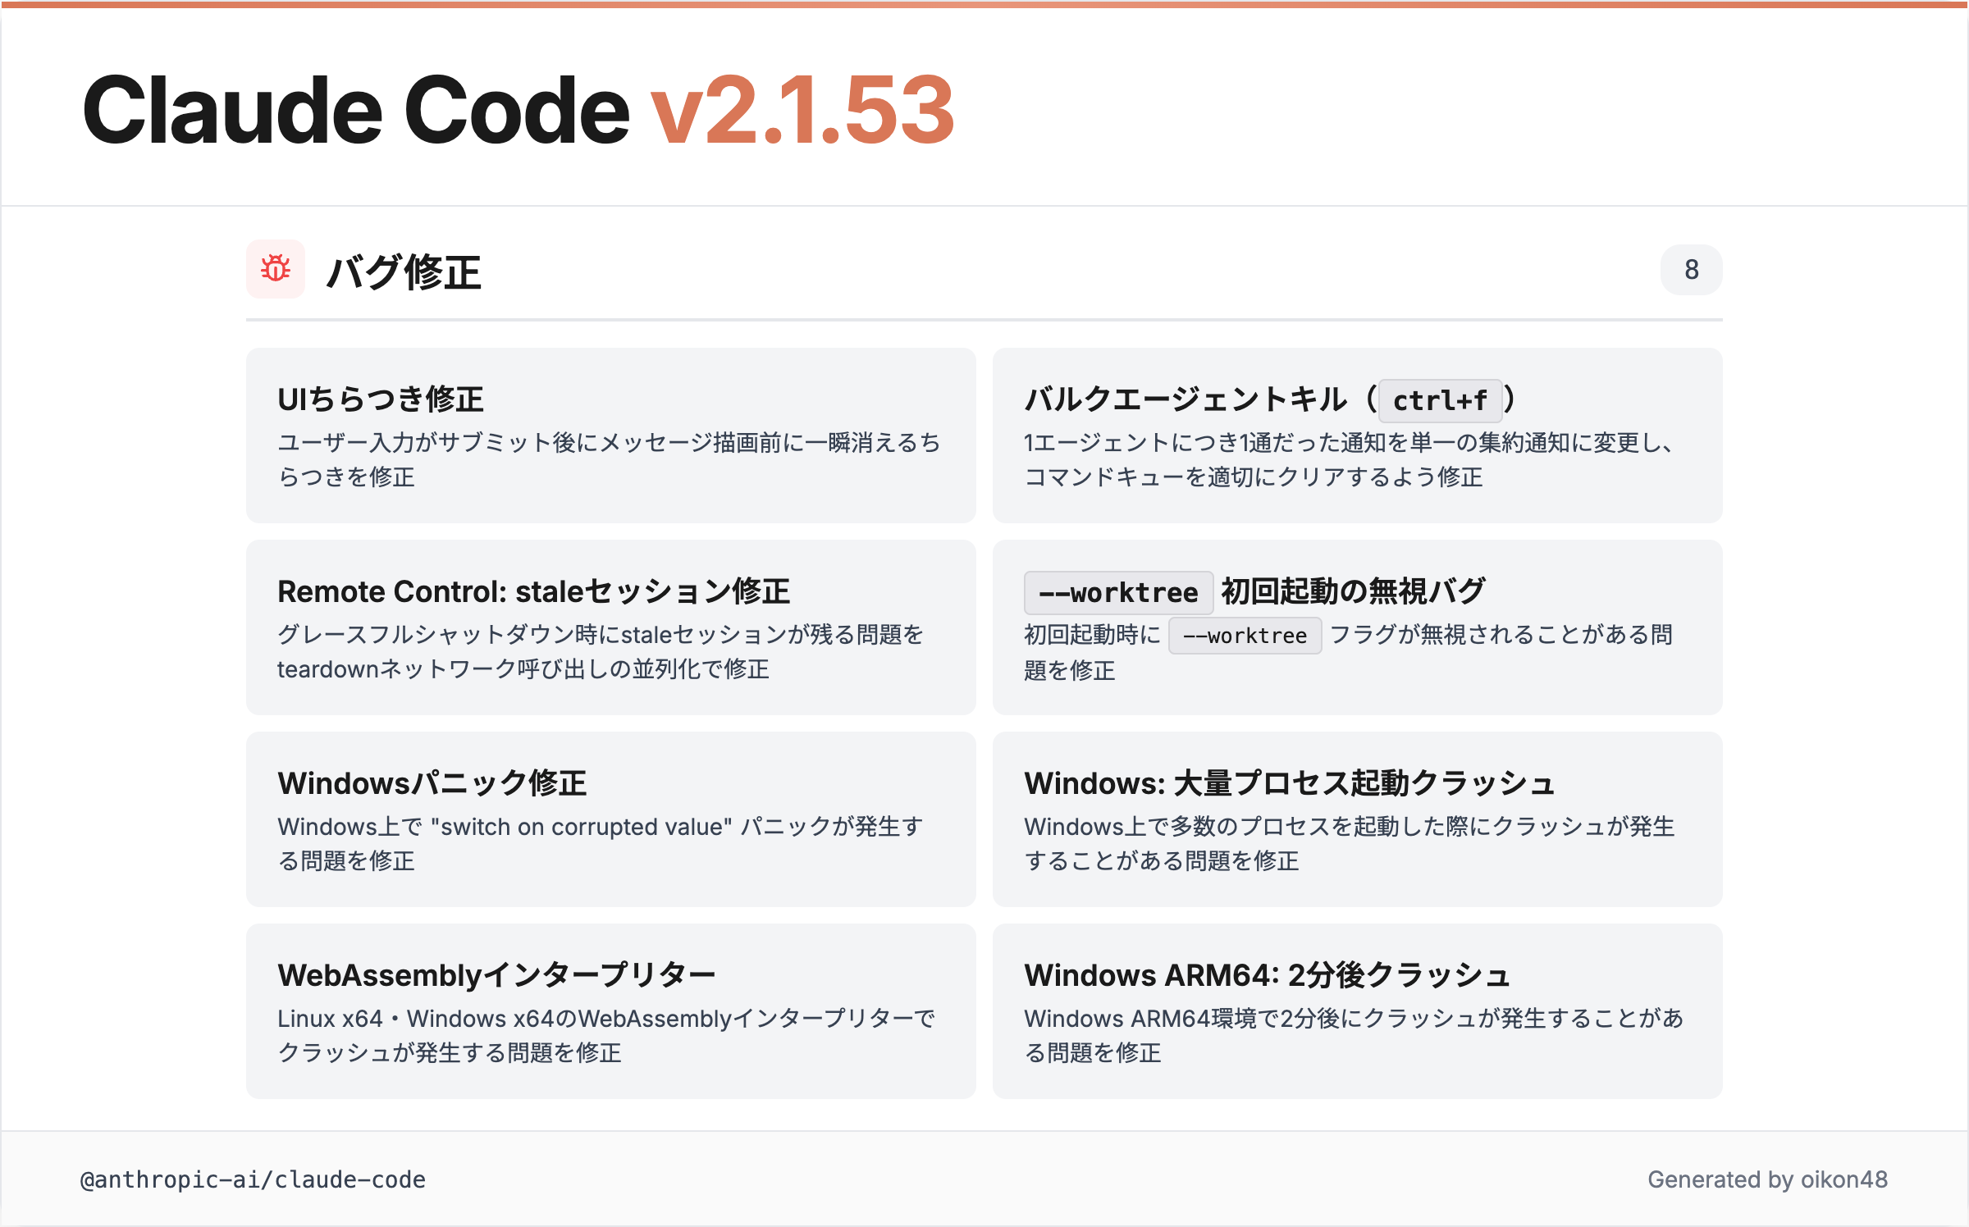Select the バルクエージェントキル heading

click(1186, 399)
